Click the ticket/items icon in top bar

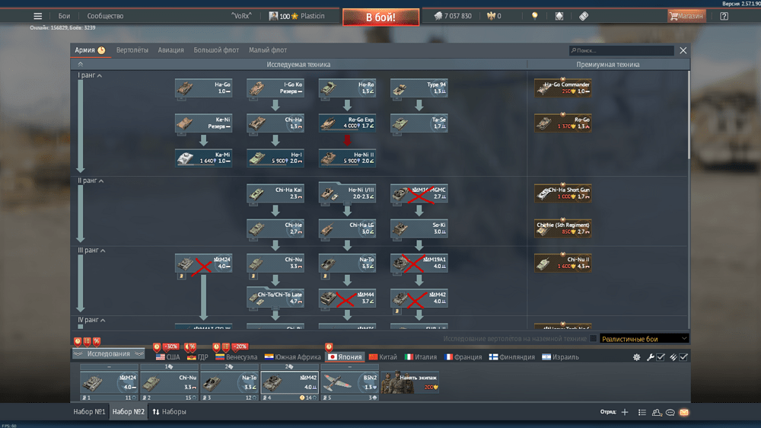584,16
